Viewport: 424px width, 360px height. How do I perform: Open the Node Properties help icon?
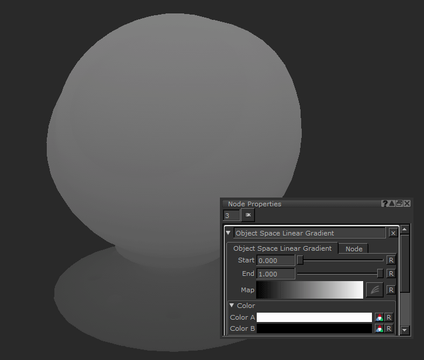point(385,203)
